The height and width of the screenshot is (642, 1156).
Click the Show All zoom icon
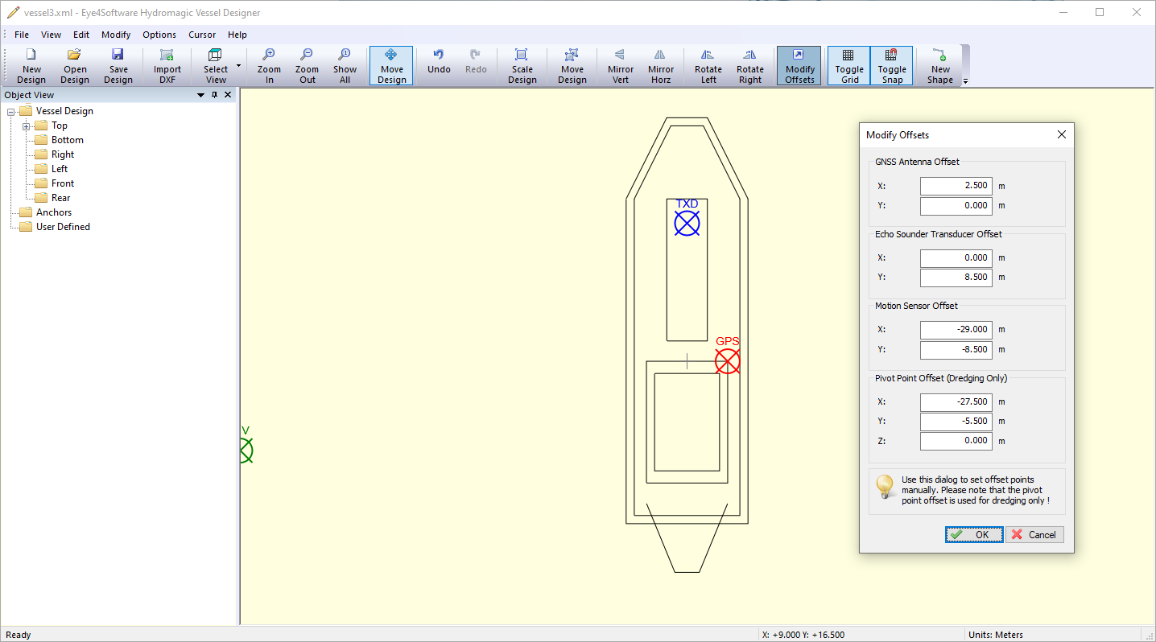pos(345,64)
